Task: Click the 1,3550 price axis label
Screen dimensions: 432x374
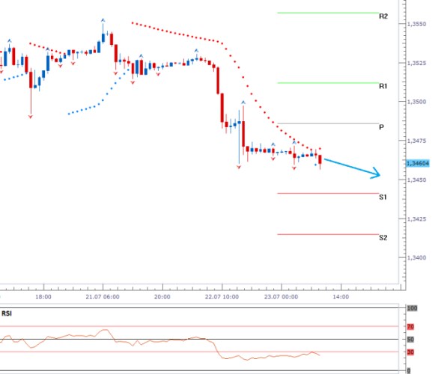Action: point(416,24)
